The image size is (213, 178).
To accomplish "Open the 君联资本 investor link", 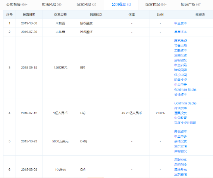I will tap(180, 160).
